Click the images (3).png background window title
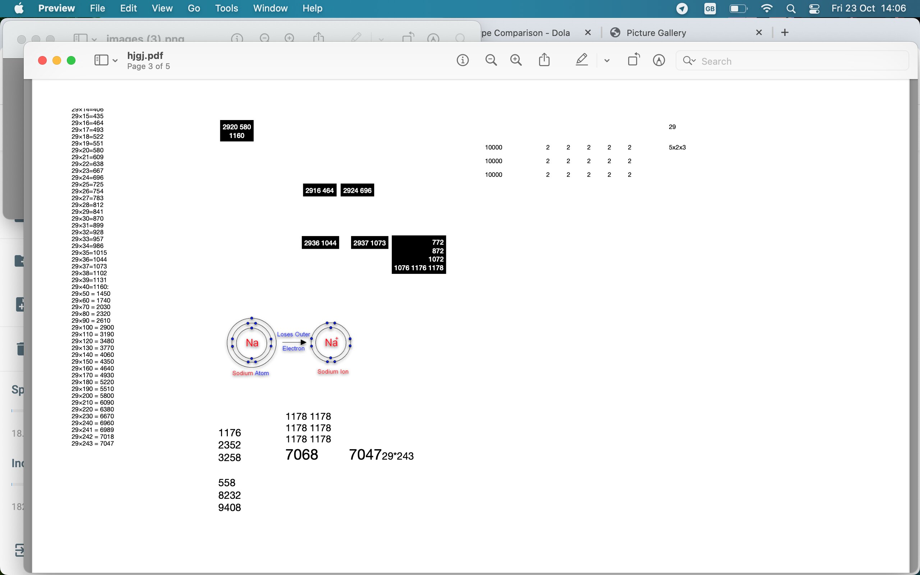Screen dimensions: 920x575 click(145, 38)
